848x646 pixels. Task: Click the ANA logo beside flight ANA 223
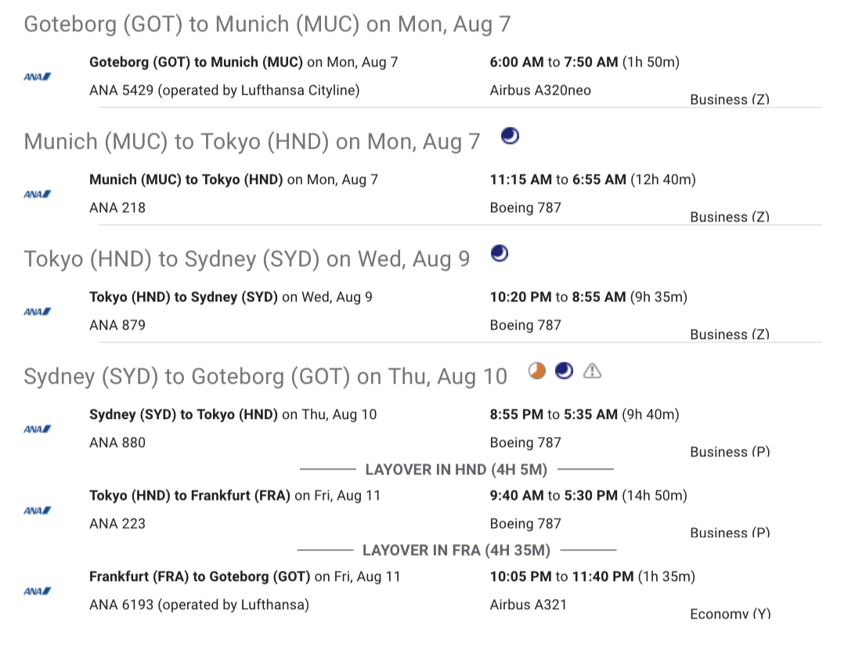(37, 511)
